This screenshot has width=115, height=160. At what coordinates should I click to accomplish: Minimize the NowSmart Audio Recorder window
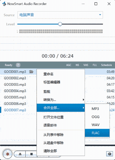[x=83, y=4]
